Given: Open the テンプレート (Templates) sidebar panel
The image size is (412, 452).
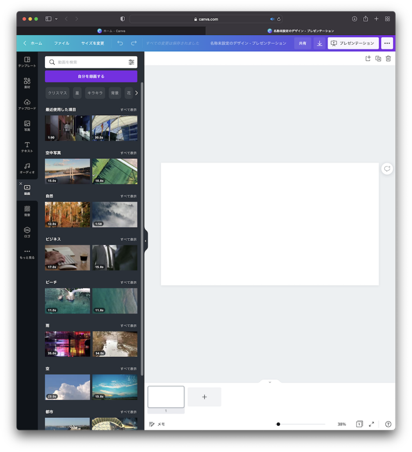Looking at the screenshot, I should click(27, 62).
